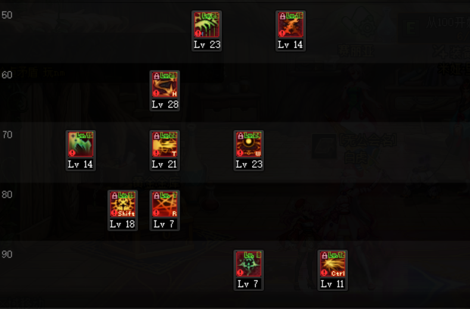Select the Shift hotkey skill icon
Viewport: 470px width, 309px height.
click(x=123, y=204)
